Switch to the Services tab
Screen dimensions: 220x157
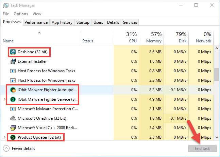pos(130,22)
